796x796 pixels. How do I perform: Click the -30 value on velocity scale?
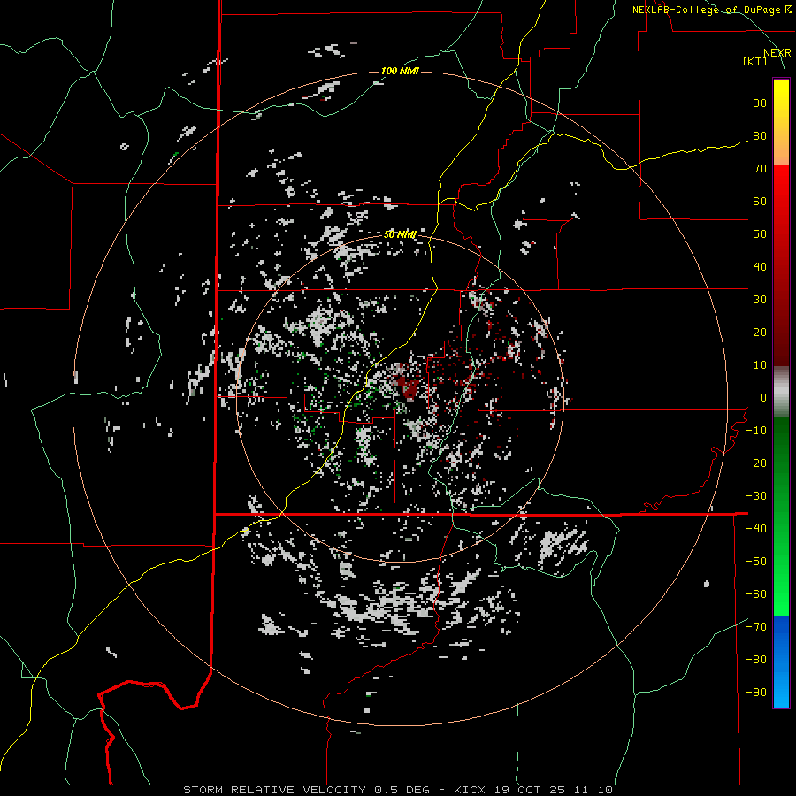coord(756,496)
